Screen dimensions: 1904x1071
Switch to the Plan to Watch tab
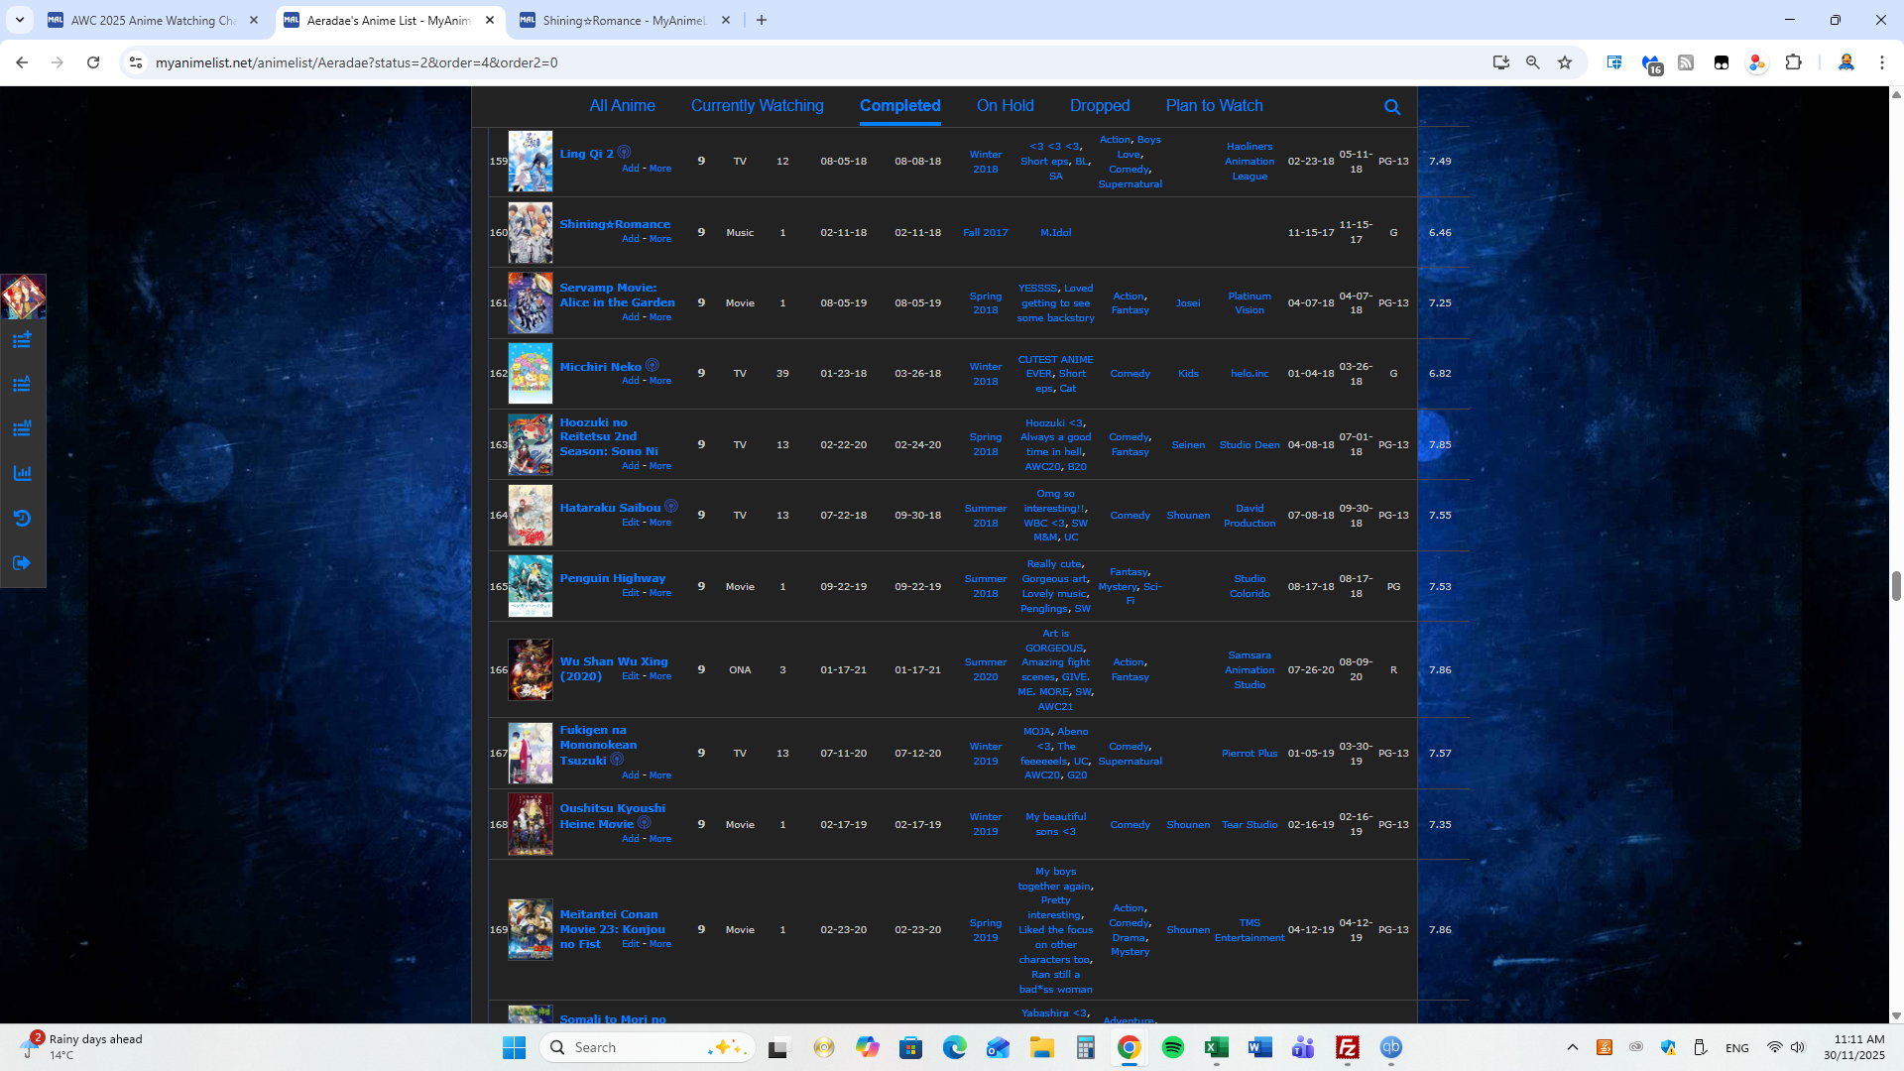click(1214, 105)
